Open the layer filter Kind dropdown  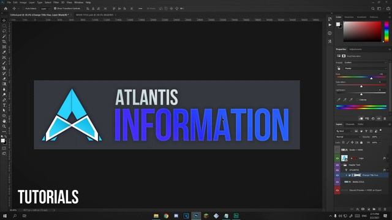click(344, 131)
